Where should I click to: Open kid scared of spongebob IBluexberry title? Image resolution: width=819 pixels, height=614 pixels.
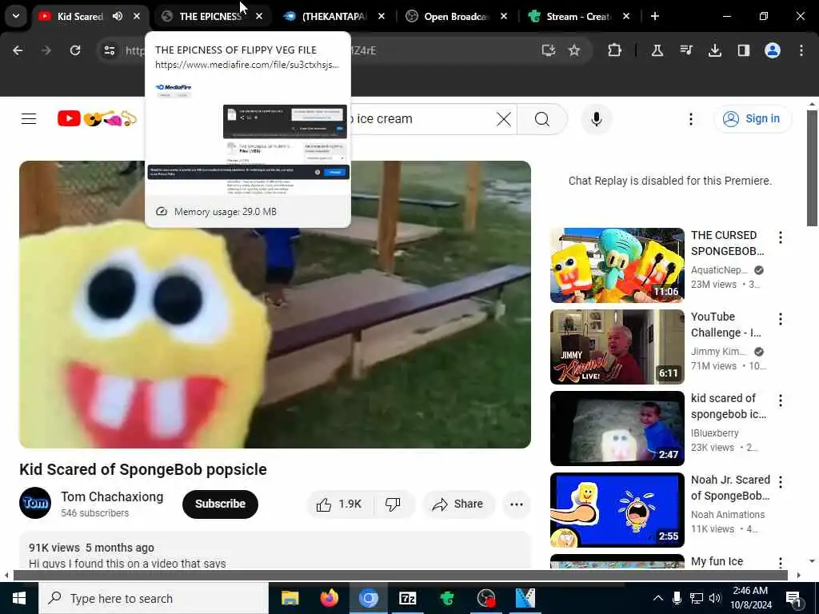pyautogui.click(x=728, y=405)
